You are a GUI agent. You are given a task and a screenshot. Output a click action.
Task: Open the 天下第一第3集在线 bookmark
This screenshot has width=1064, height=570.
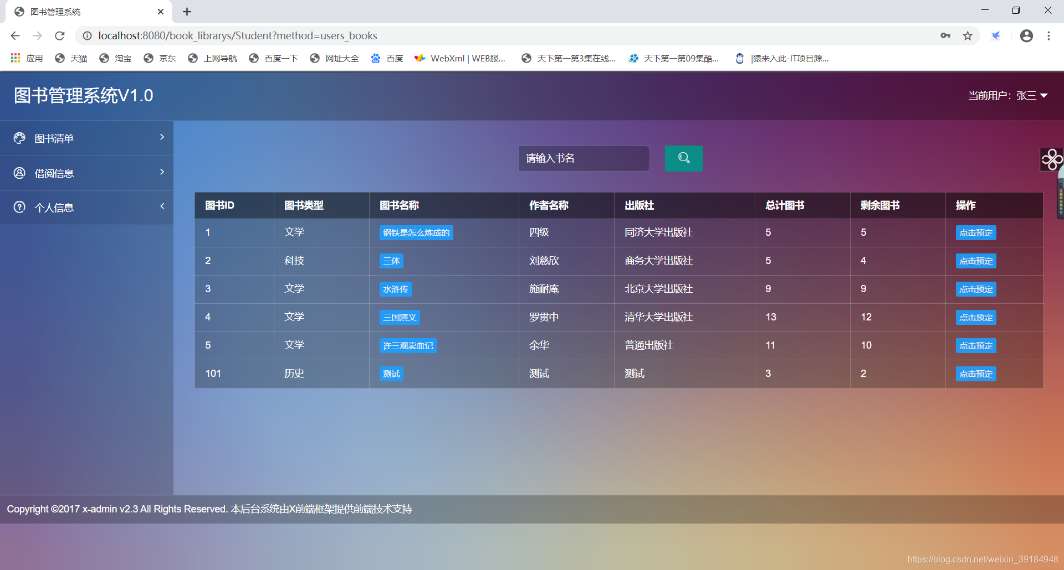569,58
